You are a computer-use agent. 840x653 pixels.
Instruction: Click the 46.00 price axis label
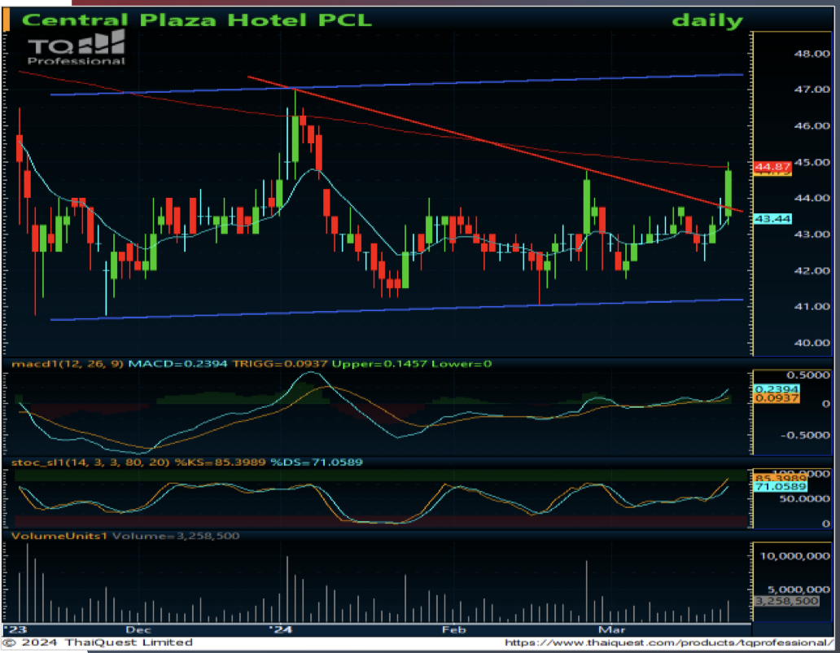812,126
